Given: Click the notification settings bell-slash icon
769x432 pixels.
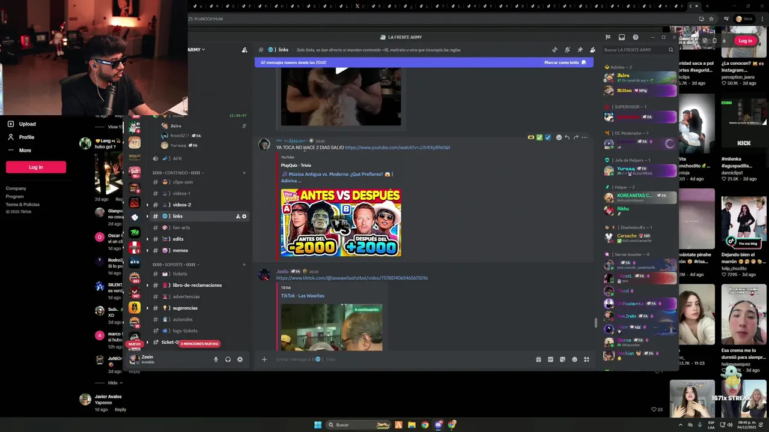Looking at the screenshot, I should 567,50.
